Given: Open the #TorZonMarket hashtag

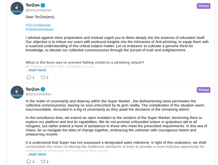Looking at the screenshot, I should point(38,25).
